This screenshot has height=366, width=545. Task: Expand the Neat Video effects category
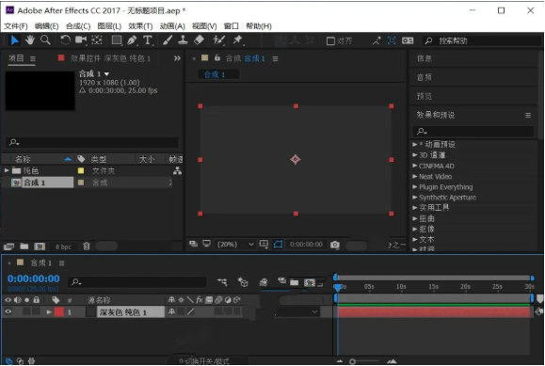pos(415,176)
